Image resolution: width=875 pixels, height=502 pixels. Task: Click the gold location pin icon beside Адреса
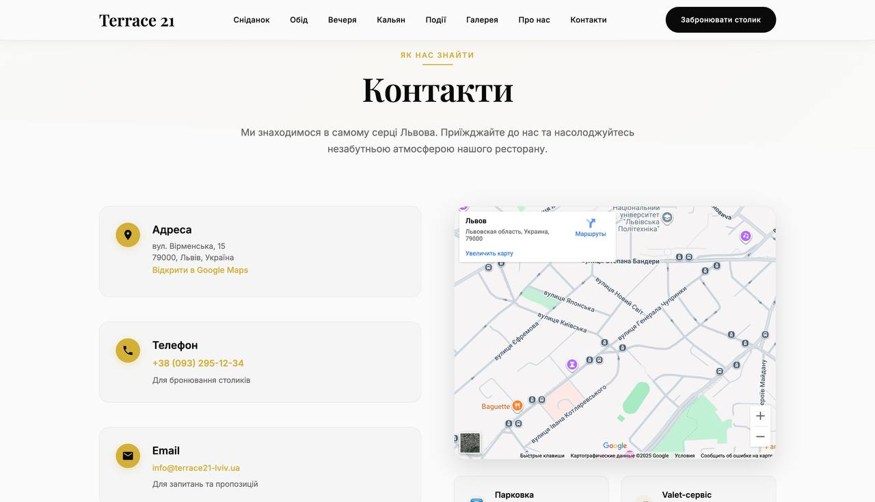click(128, 235)
